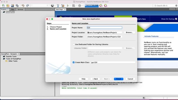The image size is (178, 100).
Task: Expand the HuongPhan project node
Action: 1,12
